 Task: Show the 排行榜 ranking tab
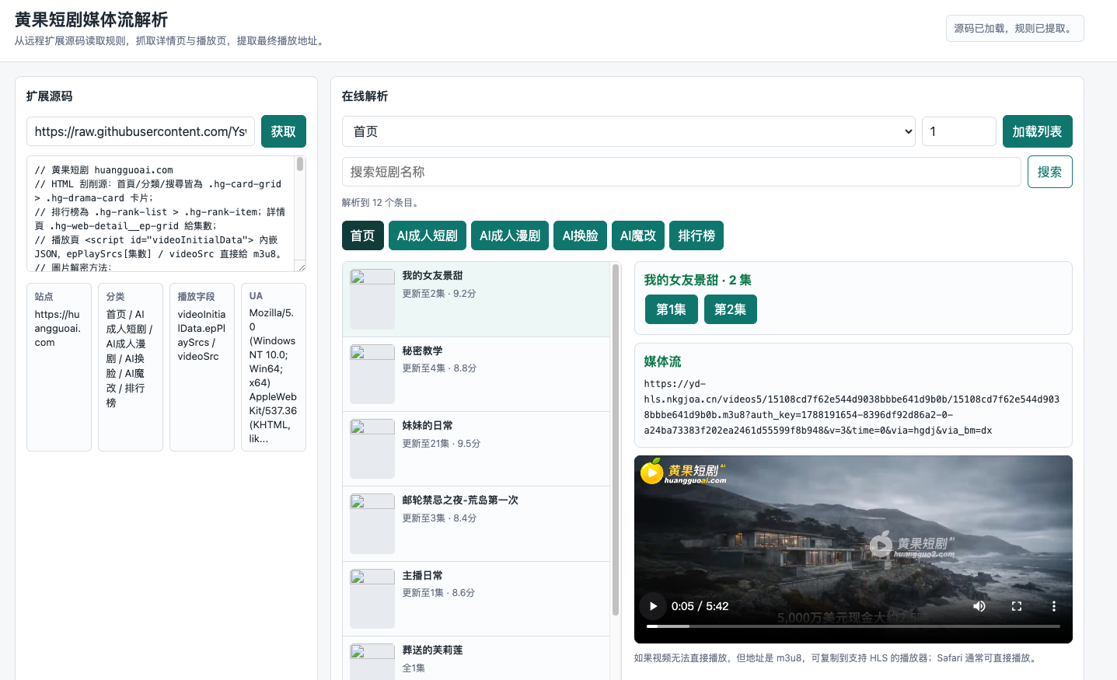(x=696, y=235)
